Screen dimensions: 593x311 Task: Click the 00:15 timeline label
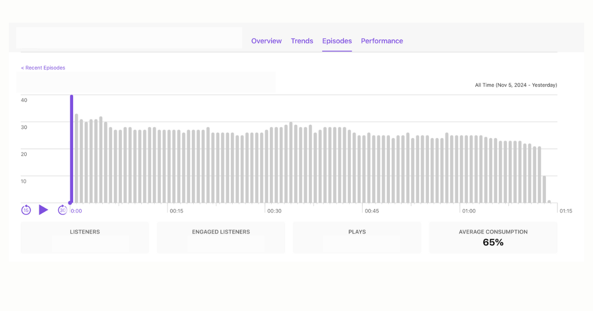(176, 211)
